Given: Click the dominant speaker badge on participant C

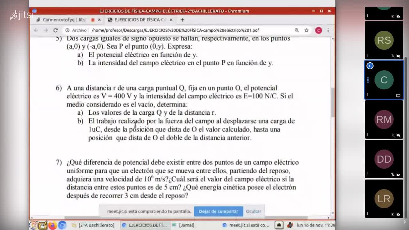Looking at the screenshot, I should tap(370, 66).
